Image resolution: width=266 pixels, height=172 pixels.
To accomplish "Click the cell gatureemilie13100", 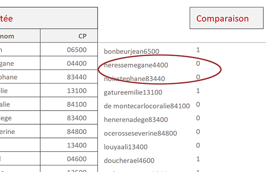I will pos(133,92).
